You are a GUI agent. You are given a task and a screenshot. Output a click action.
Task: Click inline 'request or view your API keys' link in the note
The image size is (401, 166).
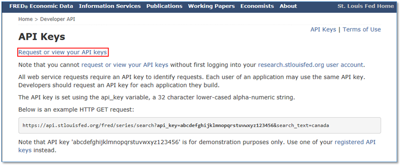pyautogui.click(x=125, y=65)
